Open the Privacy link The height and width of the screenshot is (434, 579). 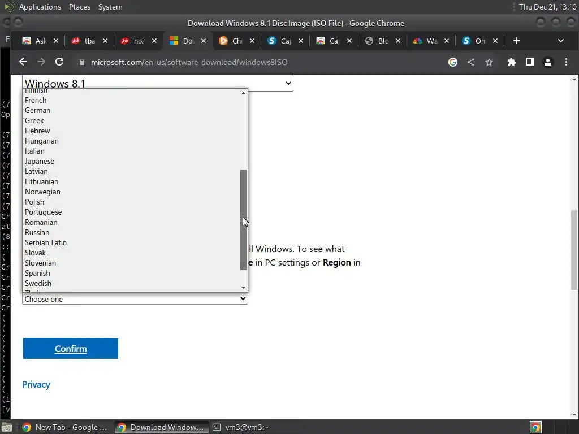point(36,384)
